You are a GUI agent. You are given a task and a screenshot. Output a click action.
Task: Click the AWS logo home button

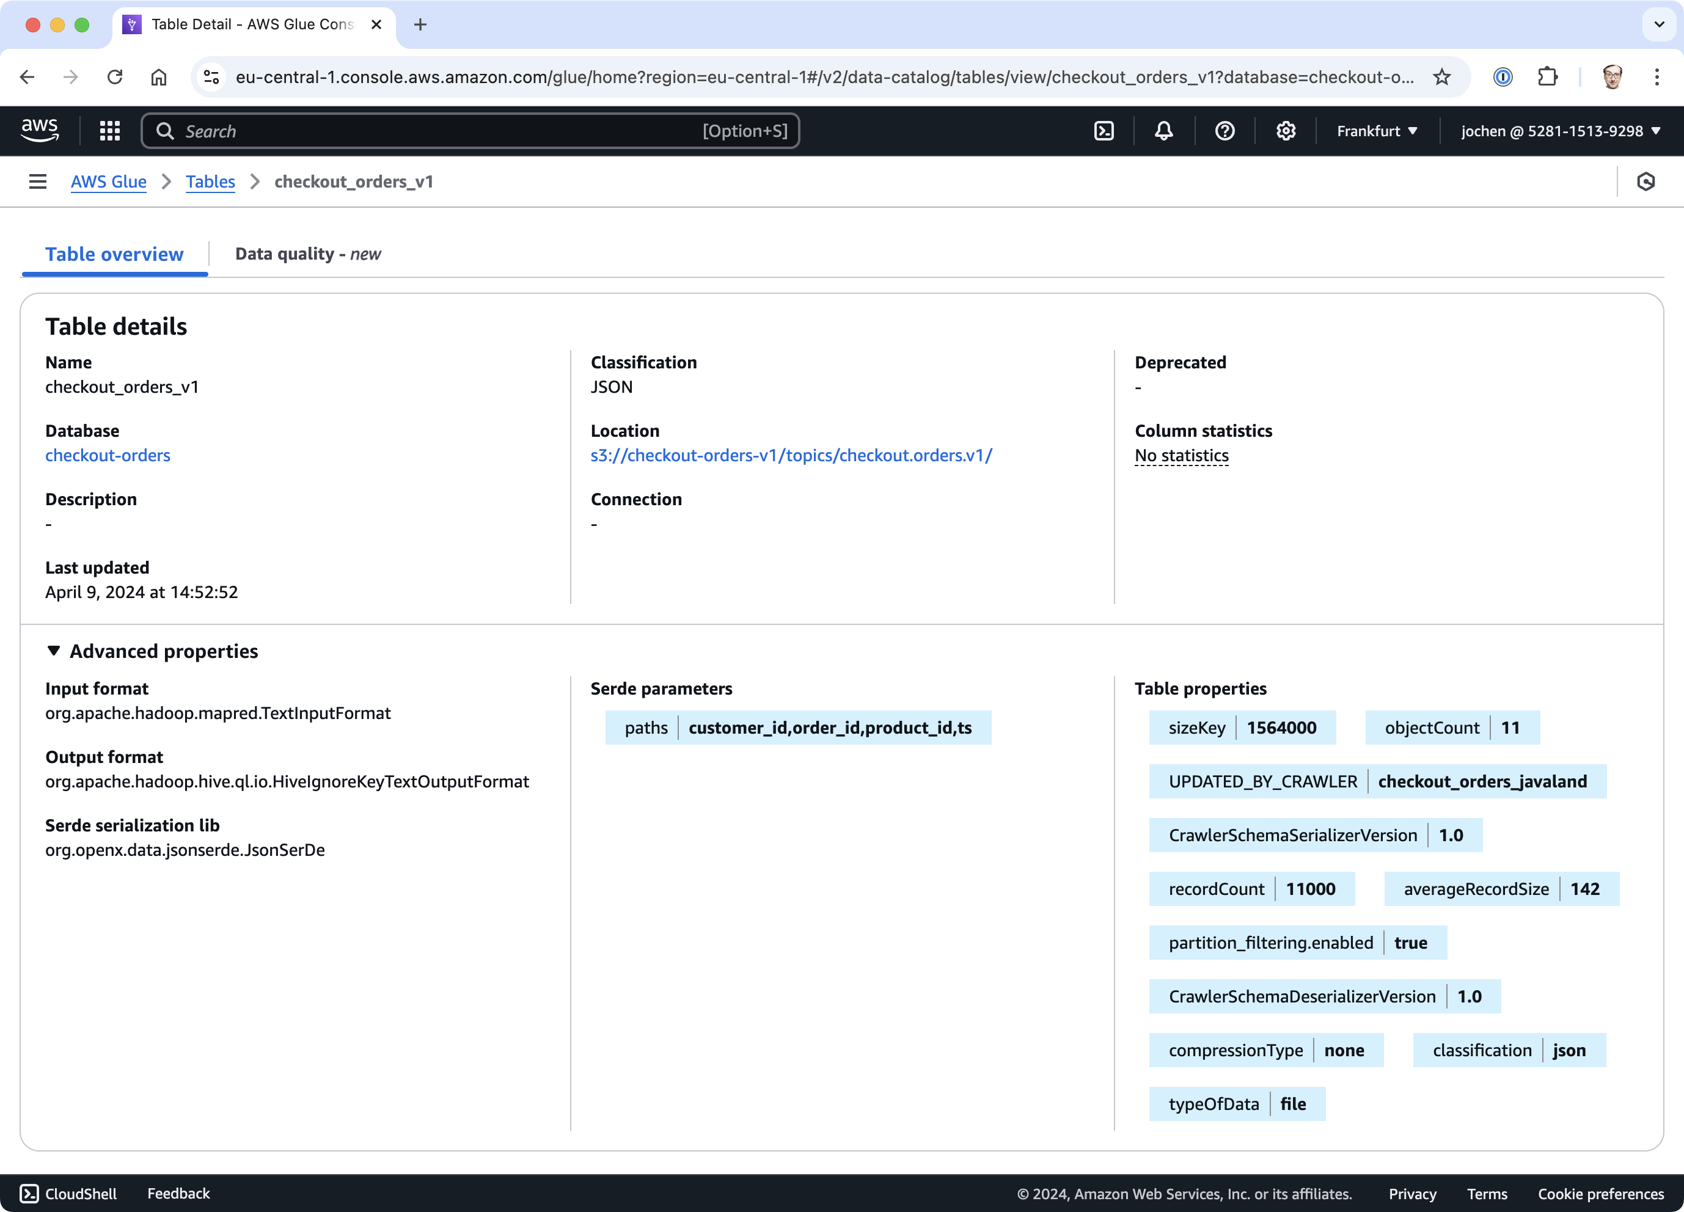[37, 131]
